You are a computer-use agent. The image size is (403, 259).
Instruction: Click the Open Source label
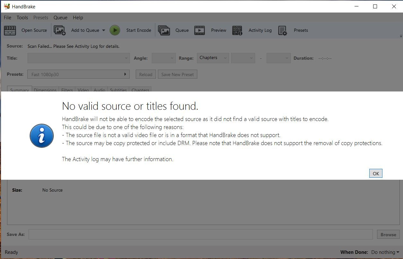pos(34,30)
